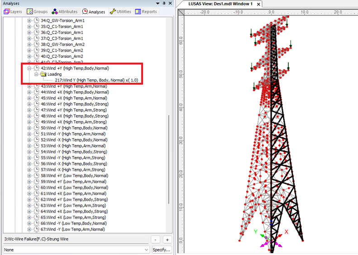
Task: Click clock icon of 42:Wind +Y loadcase
Action: [x=37, y=68]
